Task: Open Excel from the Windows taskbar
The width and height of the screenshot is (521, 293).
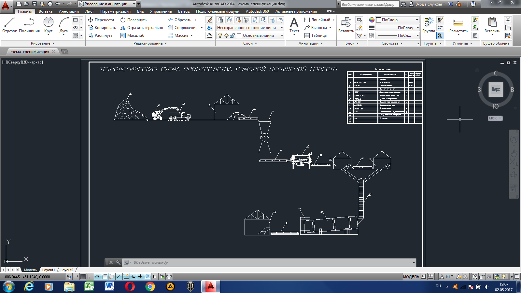Action: [x=89, y=286]
